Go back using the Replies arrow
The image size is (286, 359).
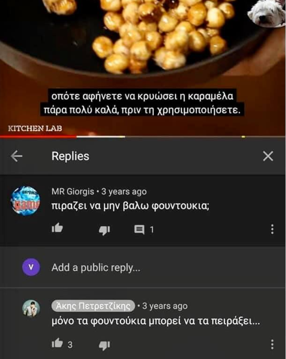(17, 156)
